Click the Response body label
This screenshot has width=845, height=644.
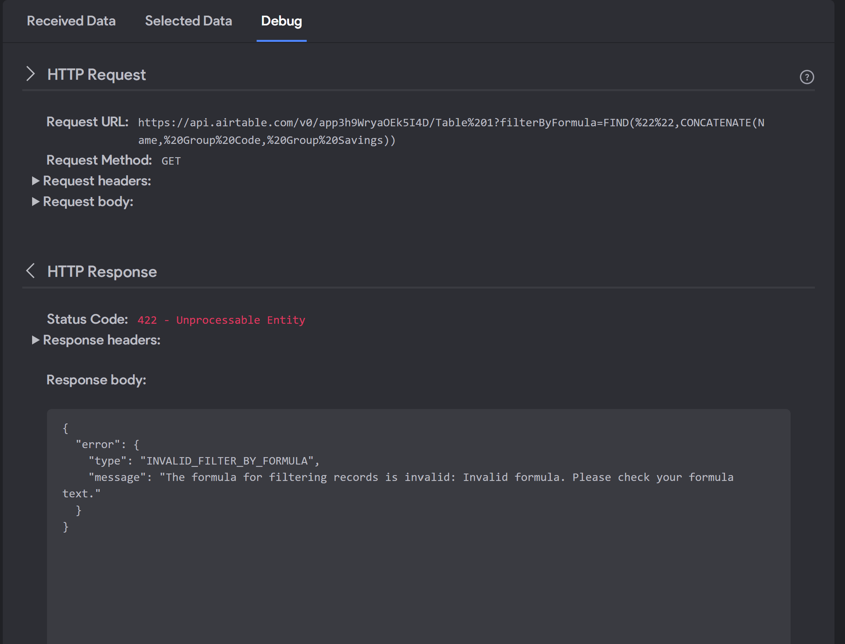click(96, 380)
